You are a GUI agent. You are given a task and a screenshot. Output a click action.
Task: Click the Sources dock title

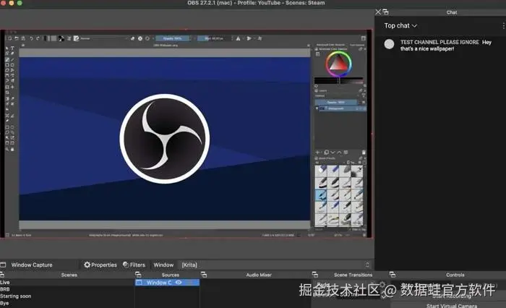(171, 275)
